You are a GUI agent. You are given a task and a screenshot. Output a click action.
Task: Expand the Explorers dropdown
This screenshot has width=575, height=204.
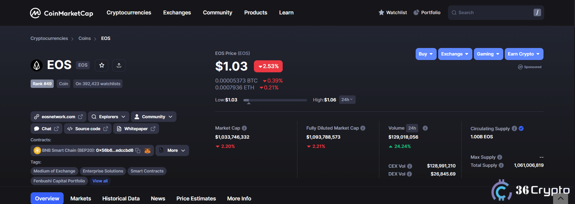point(108,117)
